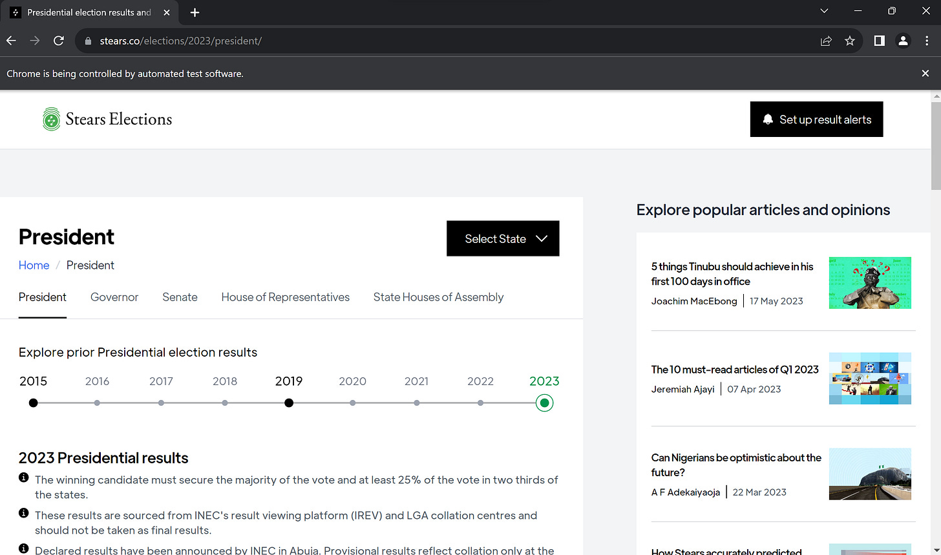Image resolution: width=941 pixels, height=555 pixels.
Task: Click author name Jeremiah Ajayi
Action: (x=683, y=389)
